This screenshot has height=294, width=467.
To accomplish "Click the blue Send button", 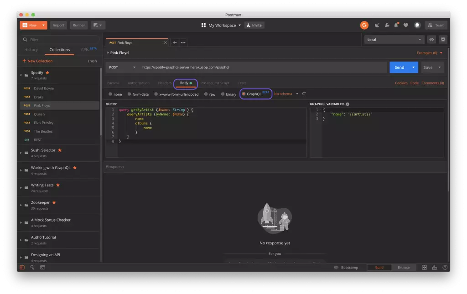I will click(x=400, y=67).
